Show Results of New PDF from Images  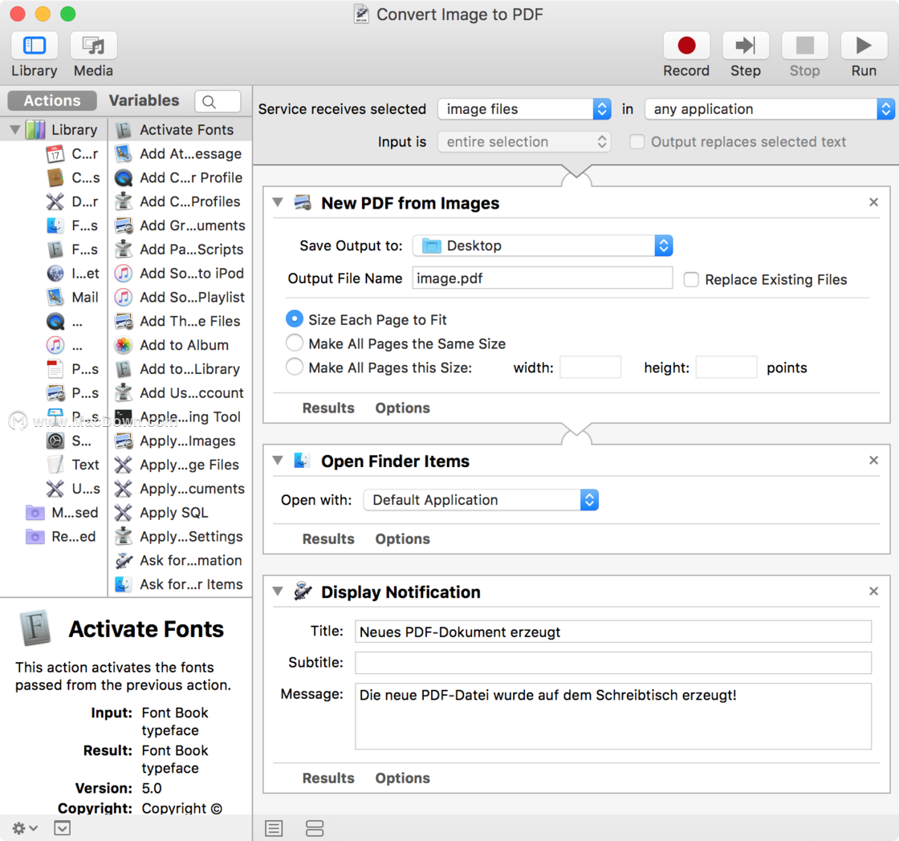328,408
